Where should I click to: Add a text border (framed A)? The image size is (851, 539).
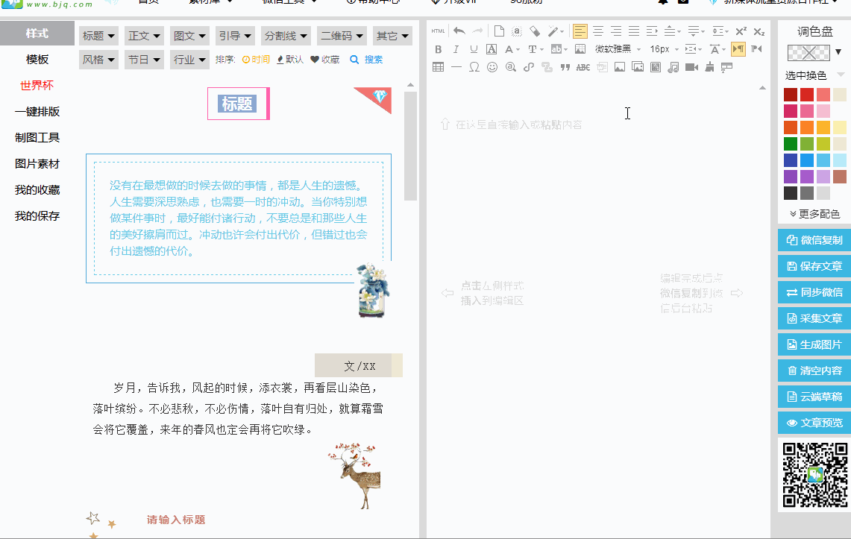pos(492,49)
